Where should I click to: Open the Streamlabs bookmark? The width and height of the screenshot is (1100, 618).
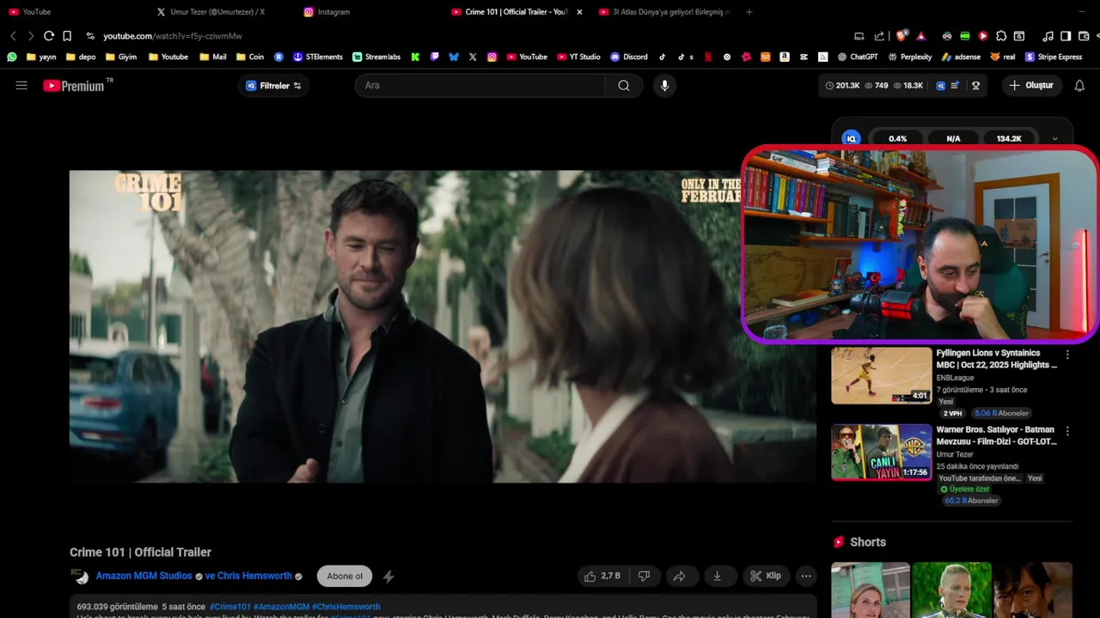(376, 57)
